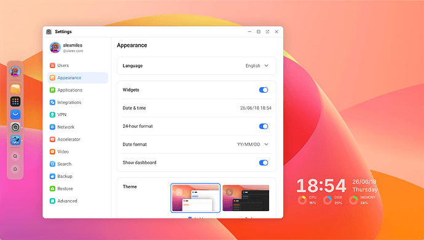This screenshot has width=424, height=240.
Task: Click the MEMORY usage ring on dashboard
Action: click(353, 200)
